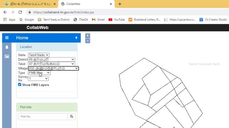Open the Google bookmark
Image resolution: width=229 pixels, height=128 pixels.
pos(26,20)
